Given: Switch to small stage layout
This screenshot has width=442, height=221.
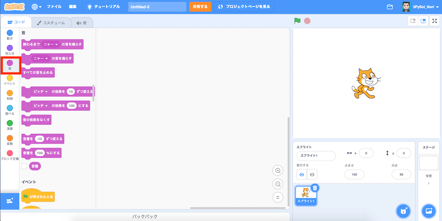Looking at the screenshot, I should pyautogui.click(x=413, y=21).
